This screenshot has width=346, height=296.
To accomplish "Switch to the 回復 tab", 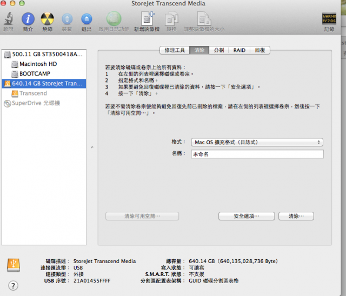I will 259,50.
